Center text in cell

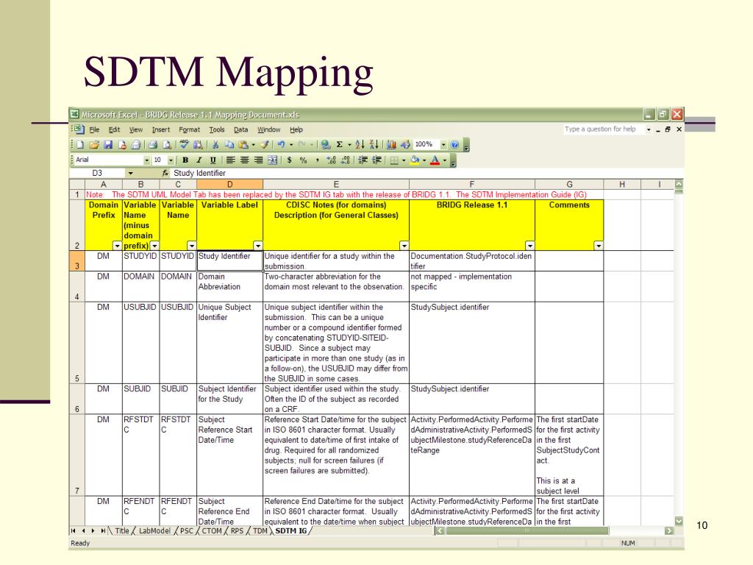pyautogui.click(x=244, y=160)
